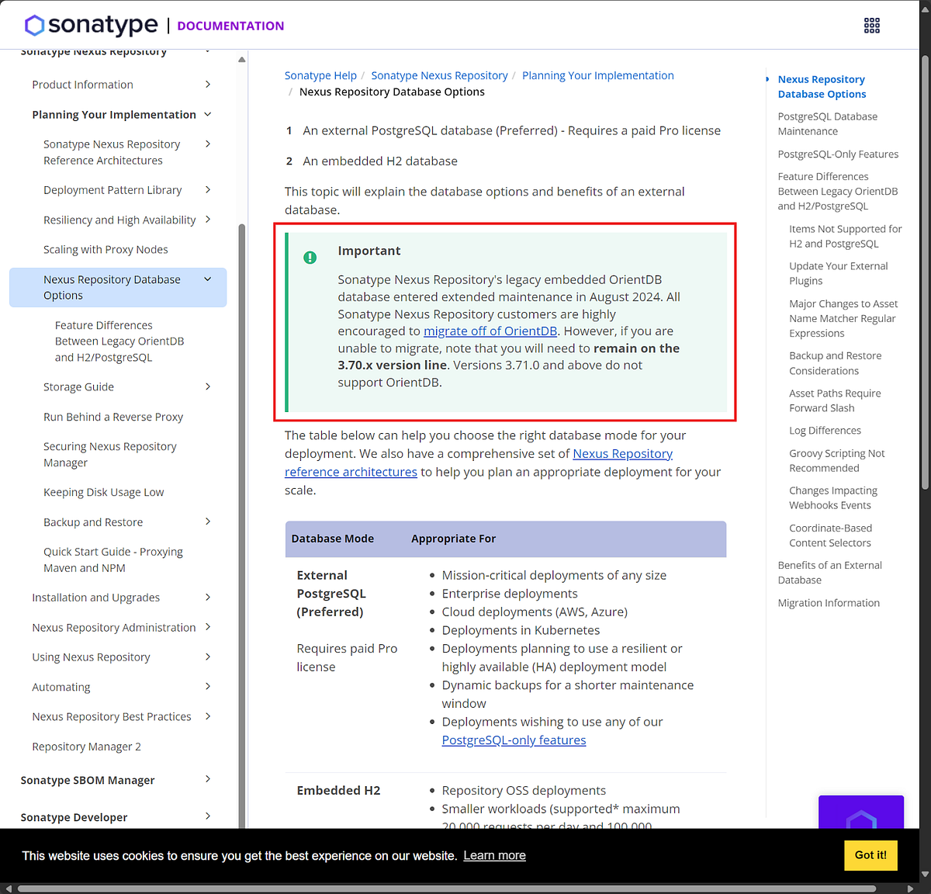
Task: Open the PostgreSQL-only features link
Action: 514,740
